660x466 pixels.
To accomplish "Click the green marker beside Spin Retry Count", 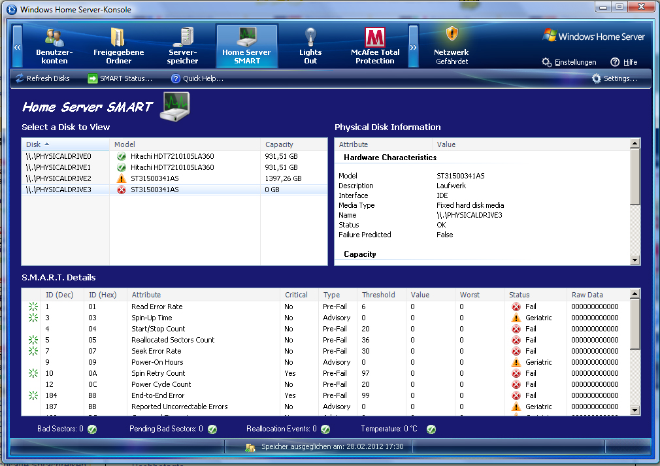I will 33,373.
